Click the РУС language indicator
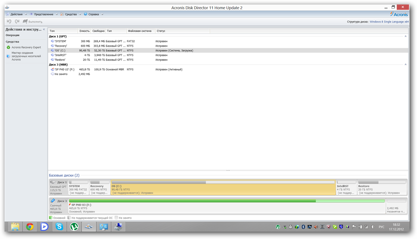This screenshot has height=239, width=417. tap(381, 227)
